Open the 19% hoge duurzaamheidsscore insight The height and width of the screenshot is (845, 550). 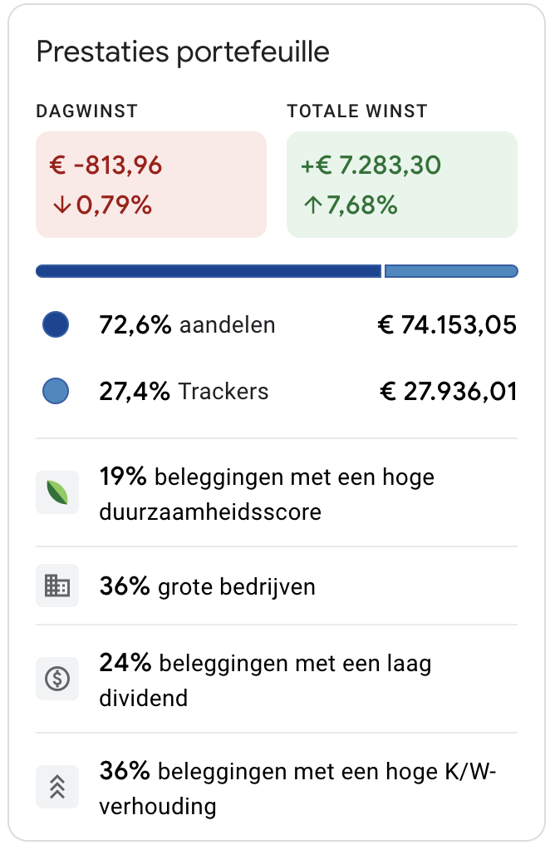point(277,492)
